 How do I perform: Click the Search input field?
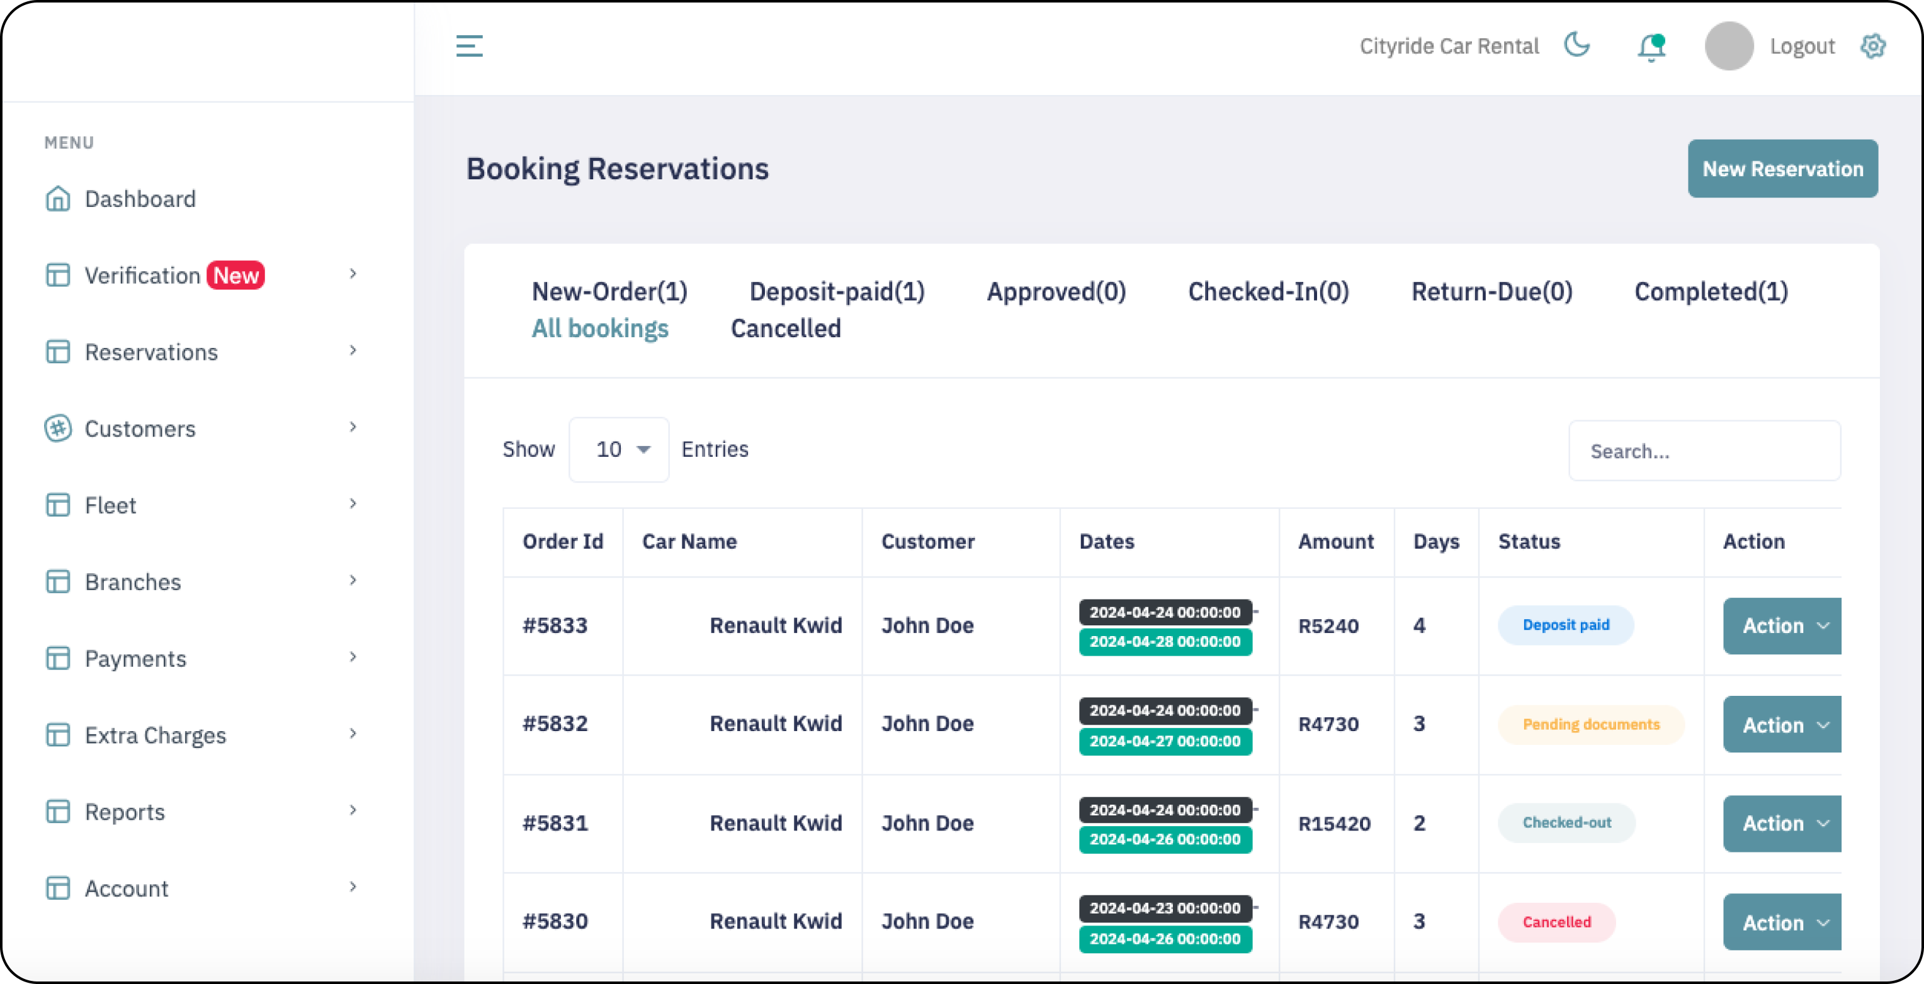1704,451
